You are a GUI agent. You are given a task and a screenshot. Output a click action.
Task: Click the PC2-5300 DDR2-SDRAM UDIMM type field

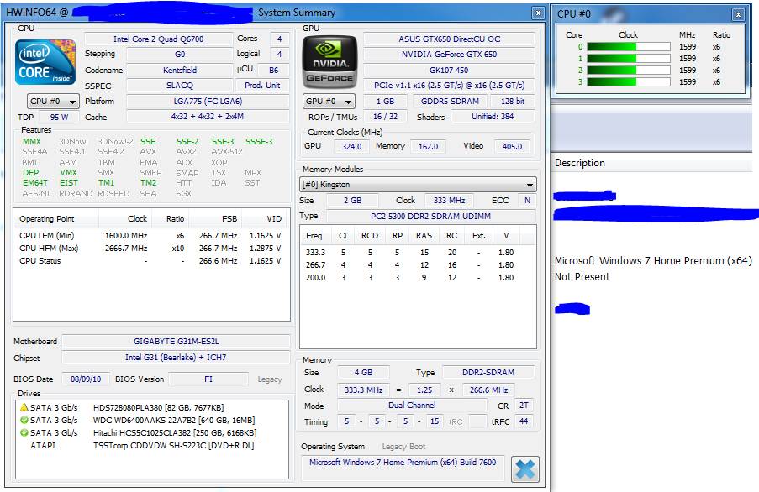point(431,216)
